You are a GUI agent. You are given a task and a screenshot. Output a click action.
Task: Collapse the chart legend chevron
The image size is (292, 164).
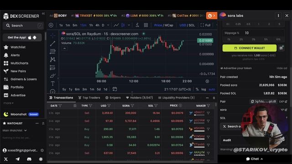(64, 49)
